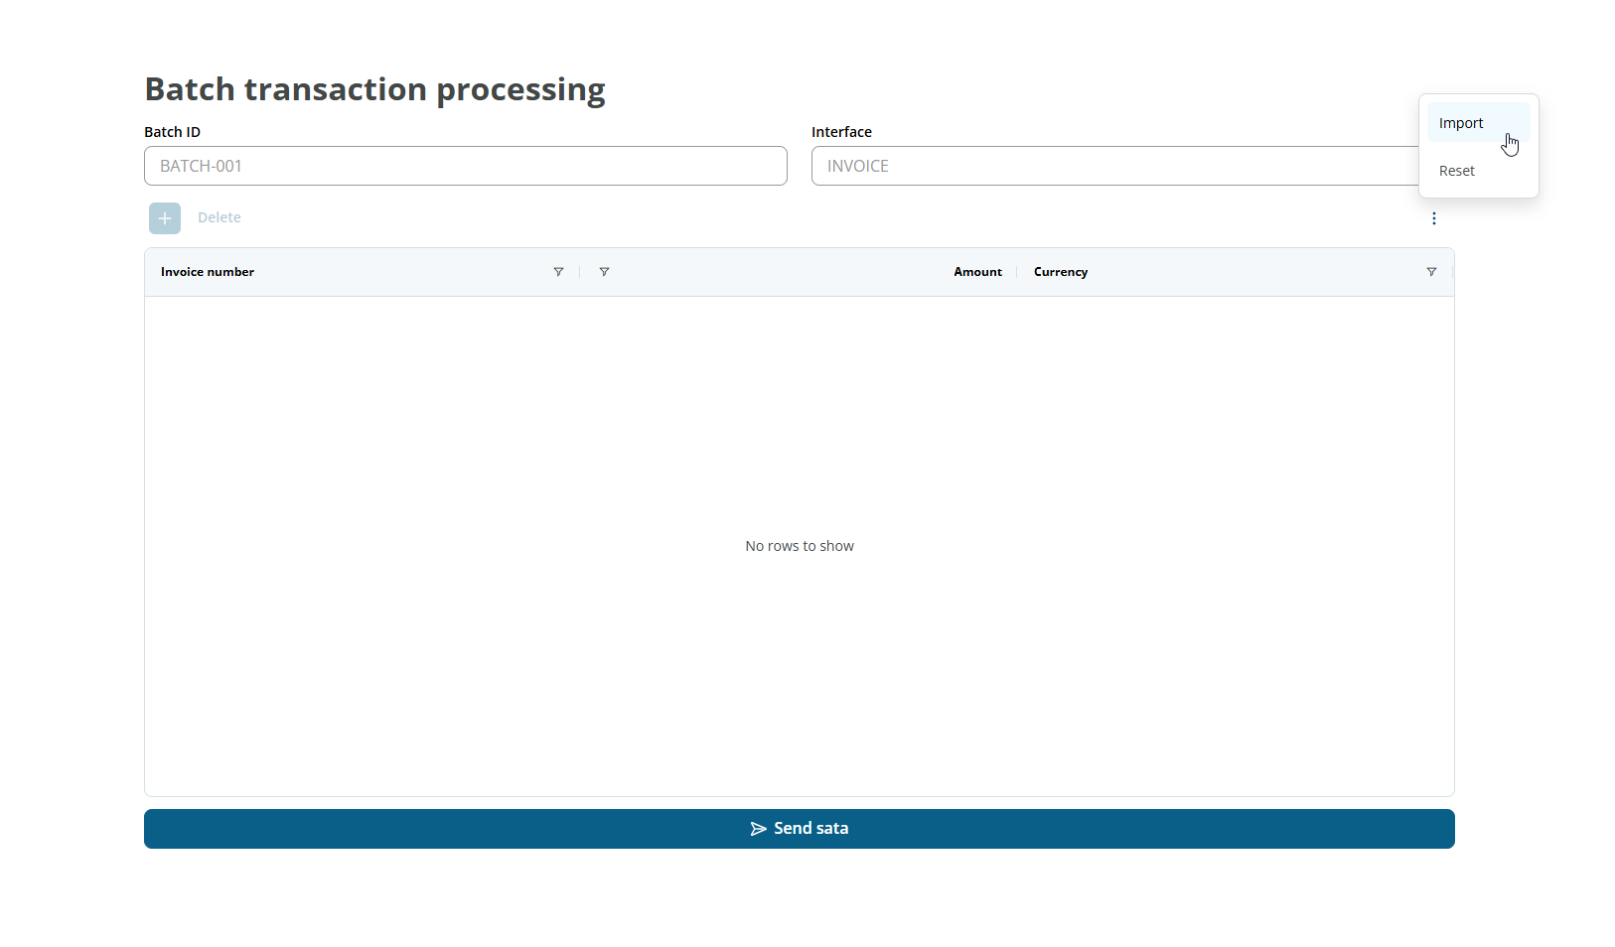Select Reset from the open menu
This screenshot has width=1615, height=947.
coord(1457,170)
